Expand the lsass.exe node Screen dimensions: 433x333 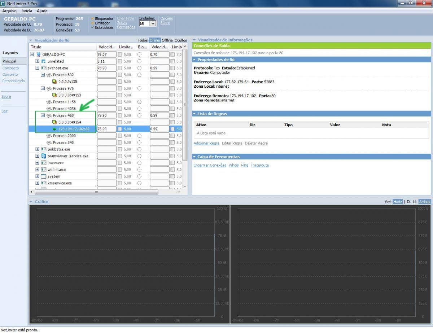[37, 163]
